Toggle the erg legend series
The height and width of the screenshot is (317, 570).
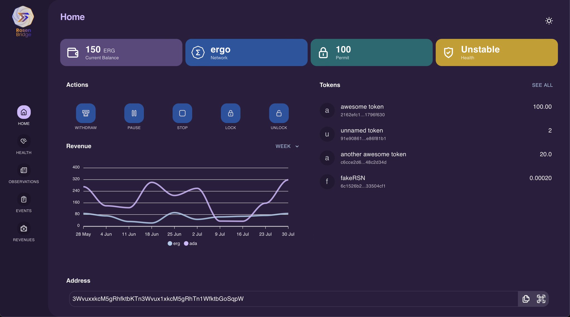(174, 244)
